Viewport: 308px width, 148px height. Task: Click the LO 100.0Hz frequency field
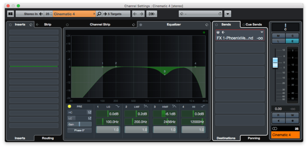108,122
